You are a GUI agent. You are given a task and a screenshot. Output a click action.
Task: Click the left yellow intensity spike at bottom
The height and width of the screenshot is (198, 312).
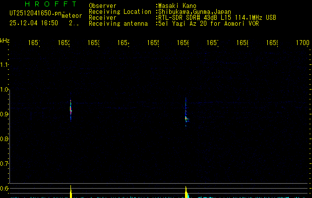(x=70, y=192)
